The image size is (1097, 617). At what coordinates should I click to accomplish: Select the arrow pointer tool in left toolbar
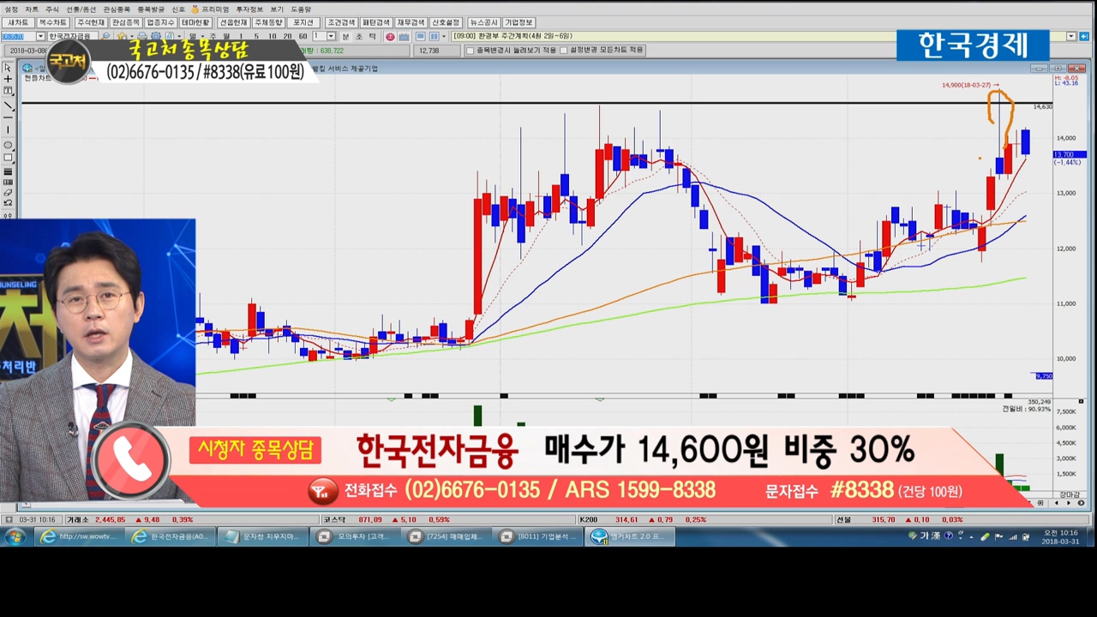(x=8, y=68)
